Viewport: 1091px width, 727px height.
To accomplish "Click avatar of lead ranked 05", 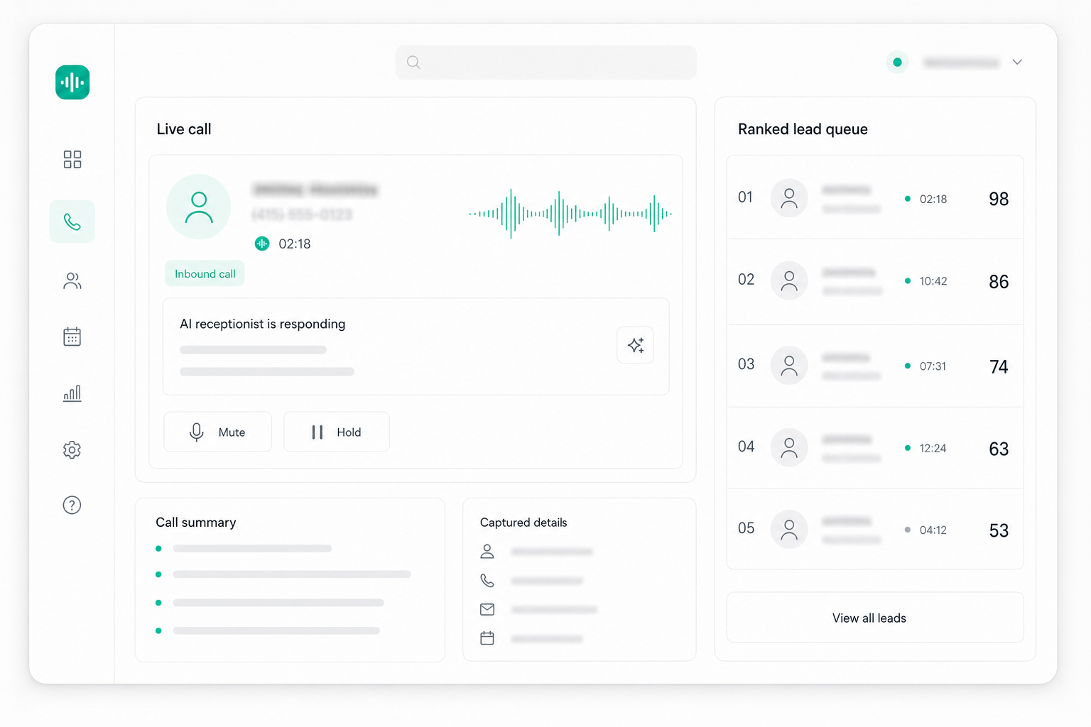I will pyautogui.click(x=789, y=529).
